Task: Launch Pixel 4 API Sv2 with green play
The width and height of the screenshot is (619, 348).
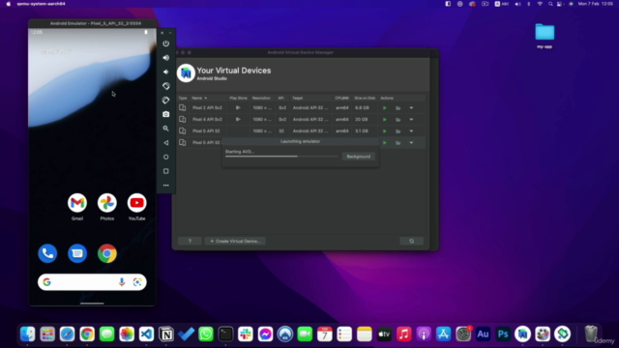Action: [x=385, y=119]
